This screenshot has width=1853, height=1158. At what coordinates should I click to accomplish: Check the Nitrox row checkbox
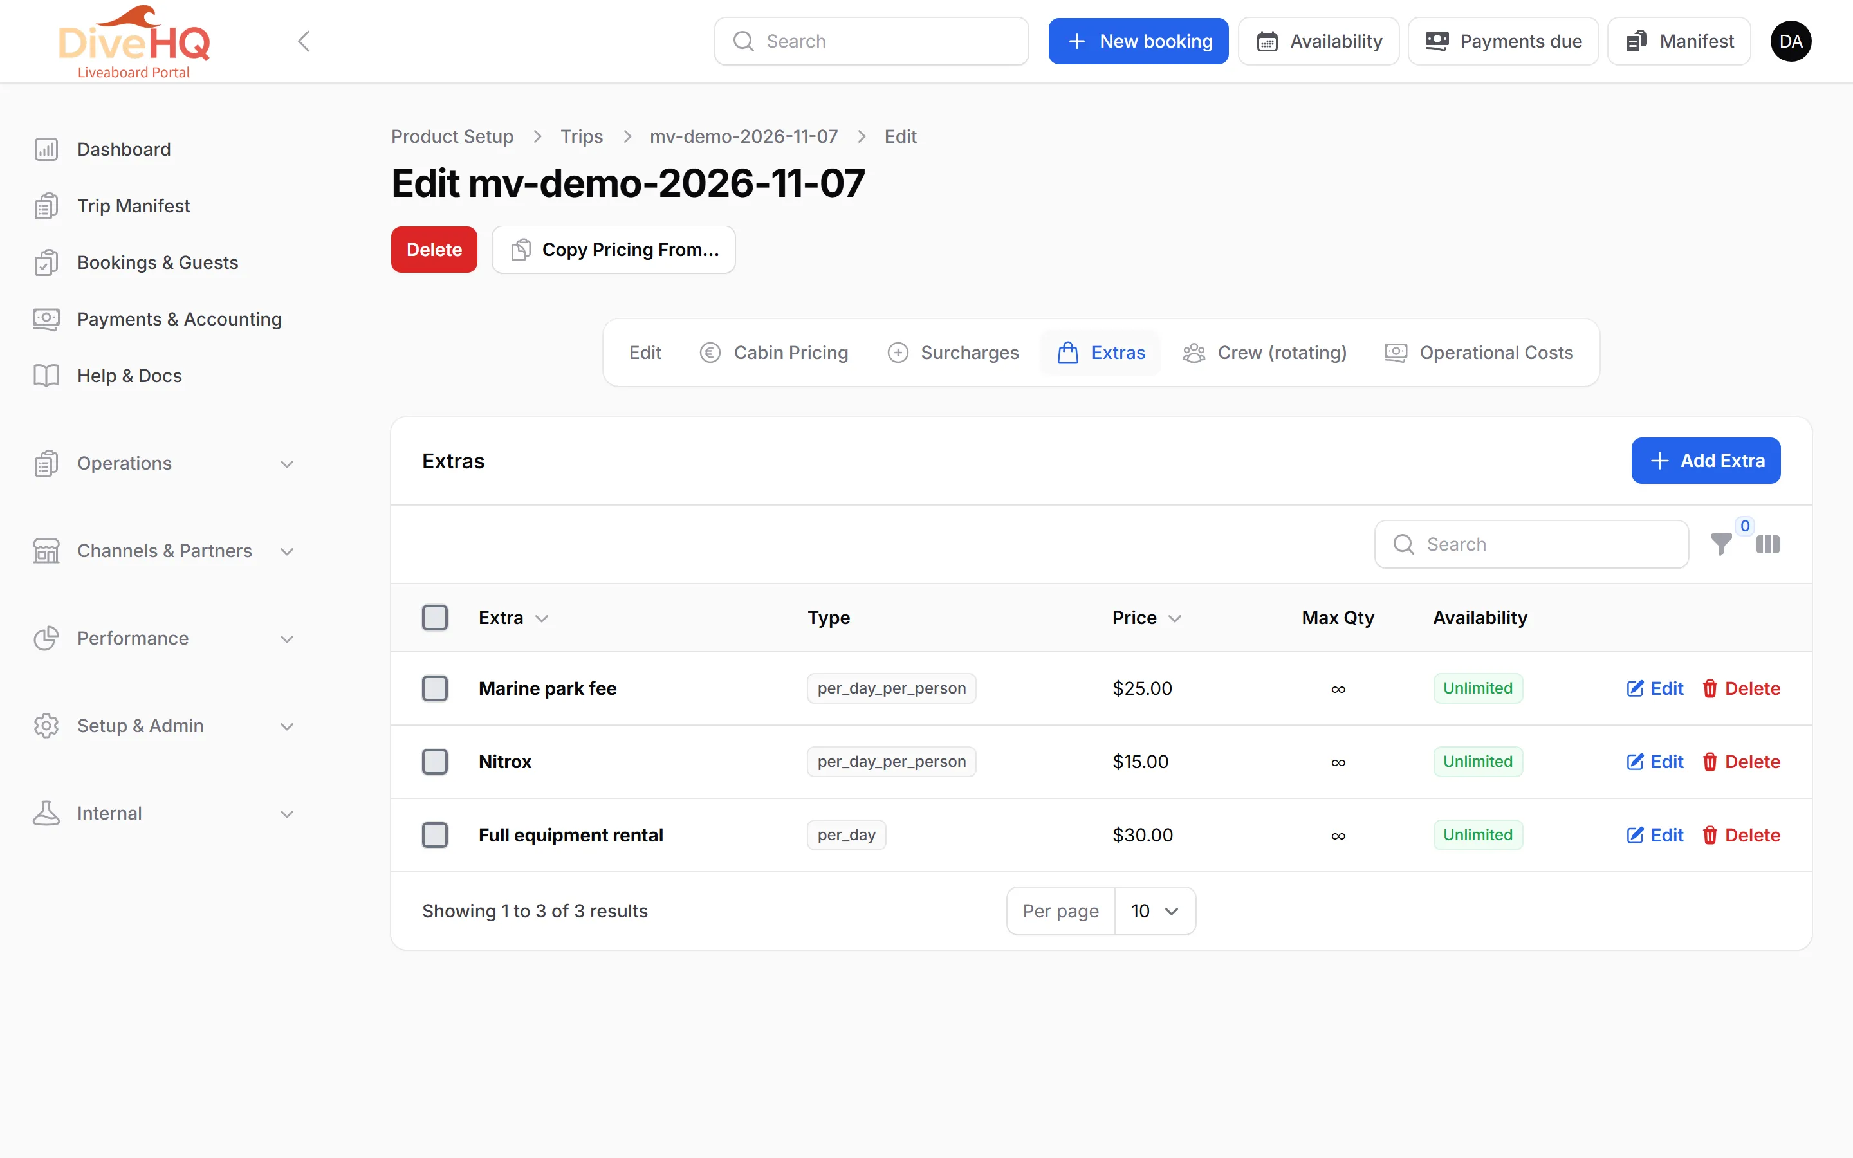[x=435, y=762]
